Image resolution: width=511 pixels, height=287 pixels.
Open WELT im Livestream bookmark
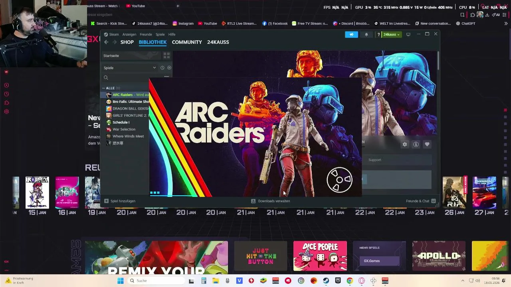click(x=392, y=24)
